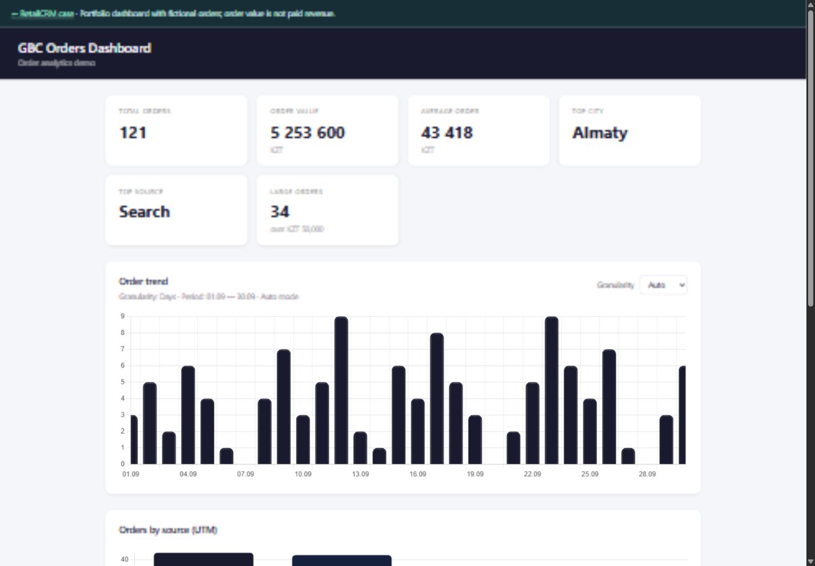The image size is (815, 566).
Task: Click the Granularity label beside the dropdown
Action: click(615, 285)
